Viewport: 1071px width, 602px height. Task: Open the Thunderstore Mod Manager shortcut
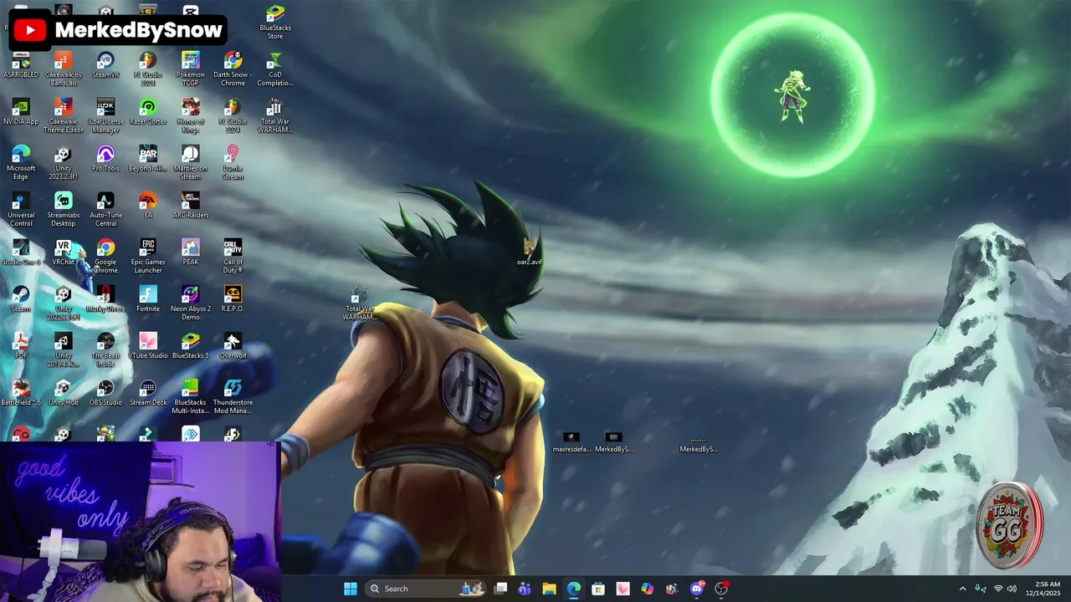[233, 397]
